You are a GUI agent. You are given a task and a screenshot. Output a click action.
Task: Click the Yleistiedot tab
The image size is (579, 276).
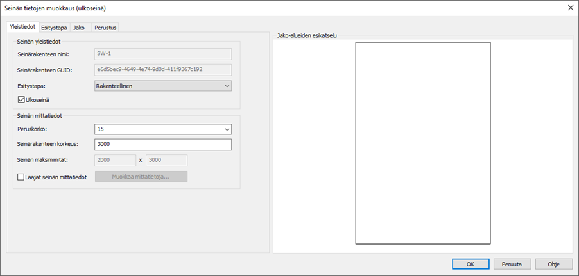tap(22, 27)
